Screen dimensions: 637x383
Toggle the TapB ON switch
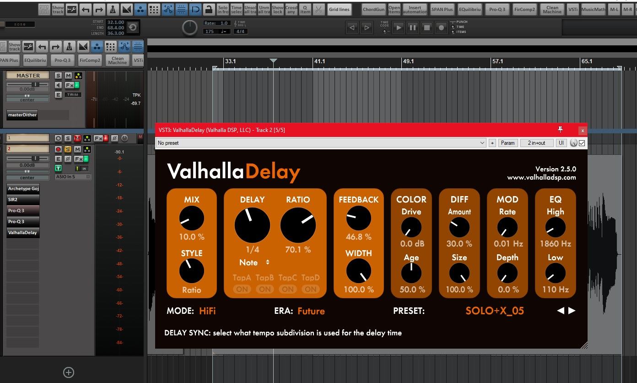tap(265, 289)
